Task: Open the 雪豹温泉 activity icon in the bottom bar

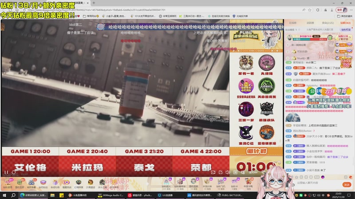Action: pos(20,184)
